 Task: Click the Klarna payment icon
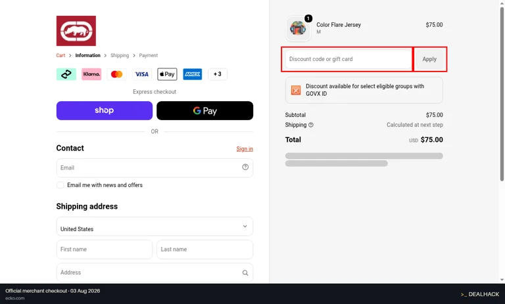pyautogui.click(x=91, y=74)
